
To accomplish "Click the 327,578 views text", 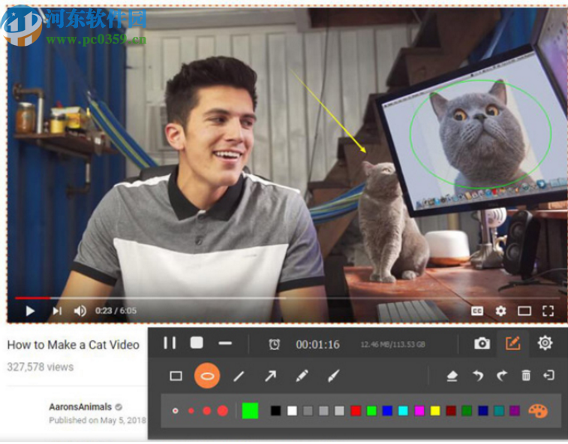I will point(41,367).
